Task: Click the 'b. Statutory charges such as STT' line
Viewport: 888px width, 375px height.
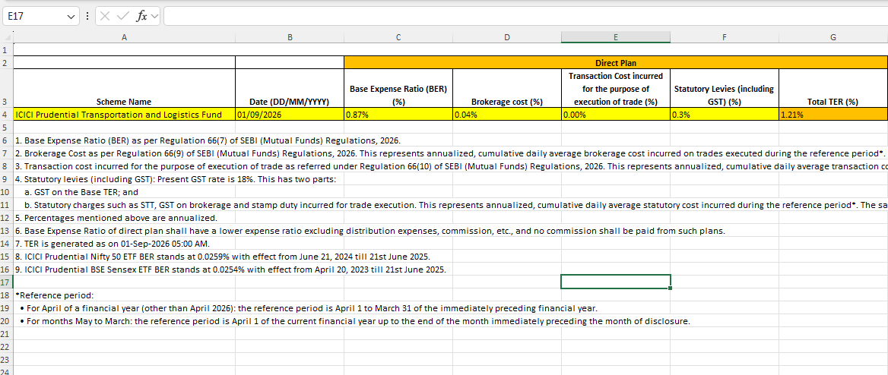Action: 456,205
